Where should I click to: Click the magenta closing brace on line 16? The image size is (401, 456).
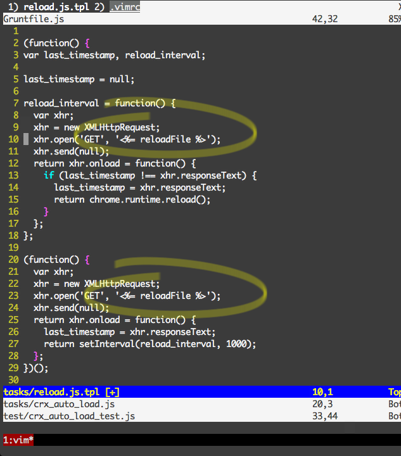point(46,212)
